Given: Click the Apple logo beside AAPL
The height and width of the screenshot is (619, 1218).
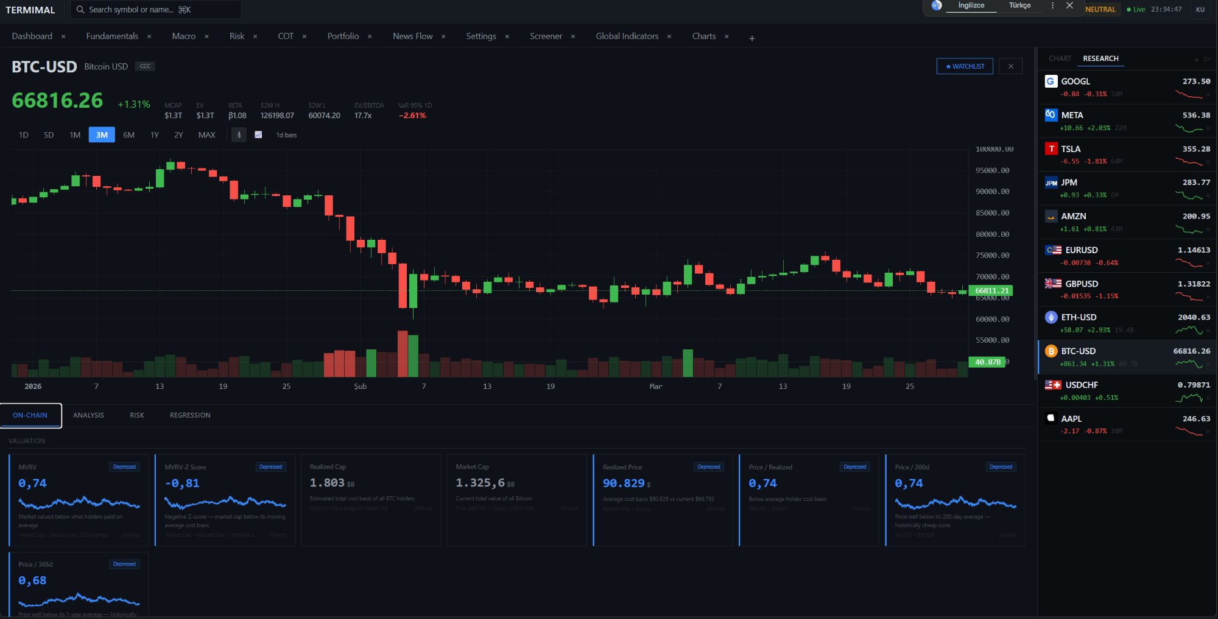Looking at the screenshot, I should coord(1051,418).
